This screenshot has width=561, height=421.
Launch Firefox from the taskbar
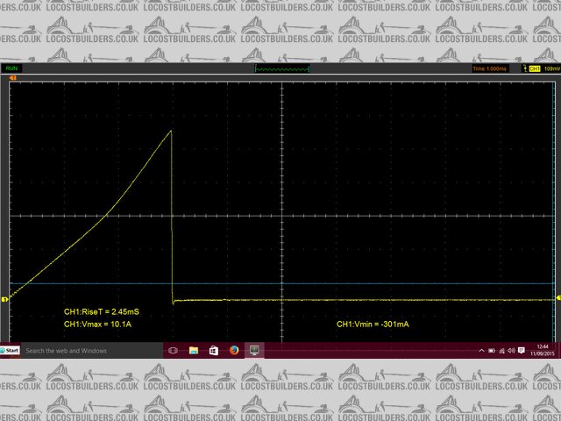point(234,350)
